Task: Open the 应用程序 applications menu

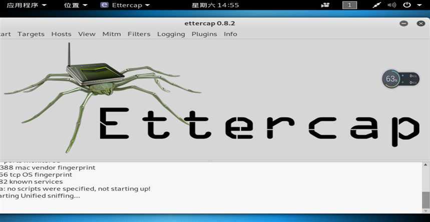Action: (27, 5)
